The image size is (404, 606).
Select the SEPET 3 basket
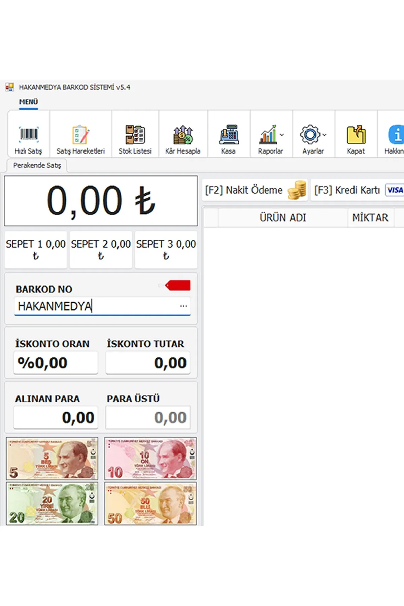[x=166, y=249]
